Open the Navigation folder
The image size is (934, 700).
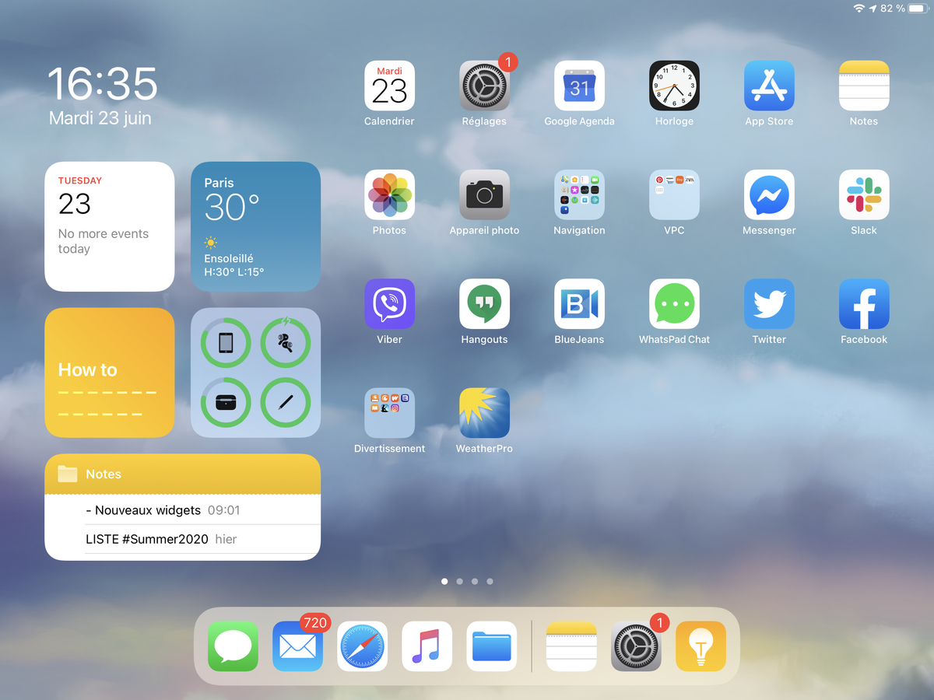tap(579, 194)
